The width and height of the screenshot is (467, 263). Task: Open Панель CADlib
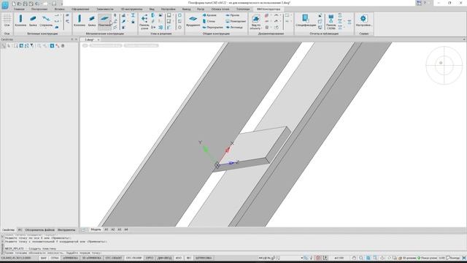click(x=331, y=21)
